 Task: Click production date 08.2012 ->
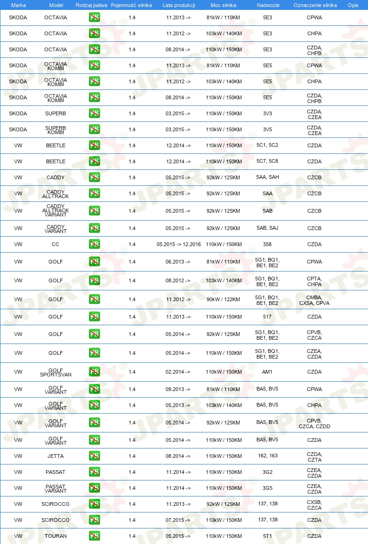coord(178,280)
